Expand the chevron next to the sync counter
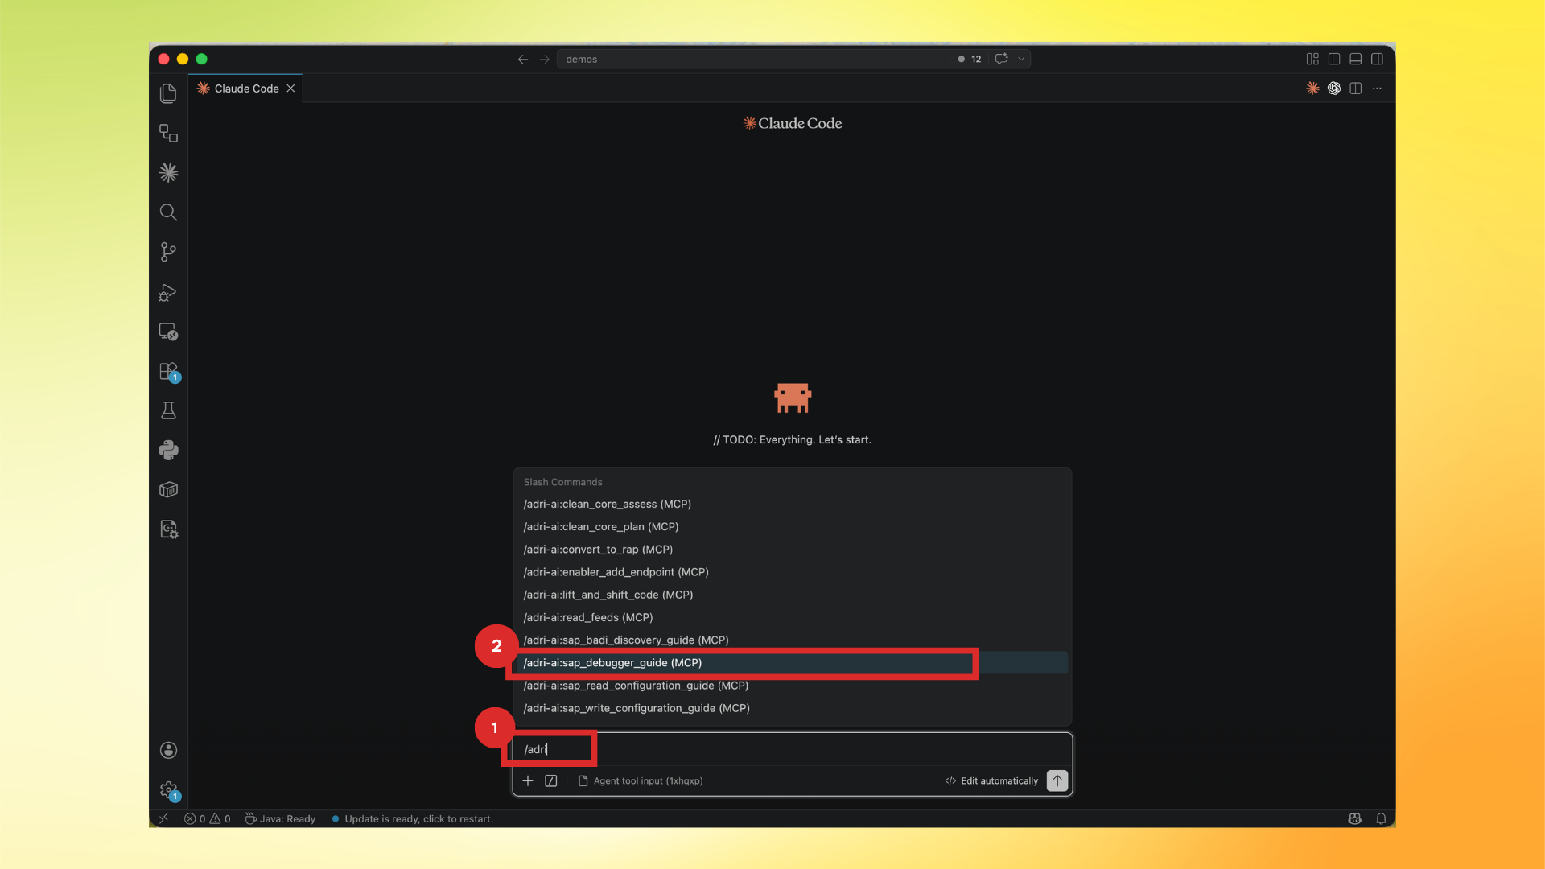This screenshot has width=1545, height=869. (x=1021, y=59)
